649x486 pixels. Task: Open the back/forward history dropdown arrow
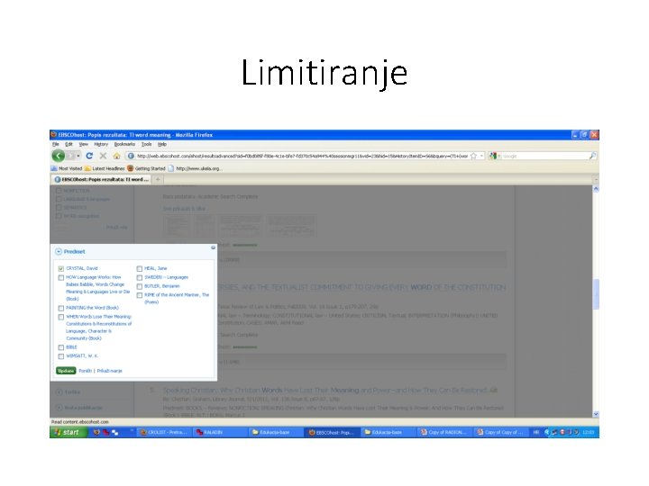click(x=78, y=156)
